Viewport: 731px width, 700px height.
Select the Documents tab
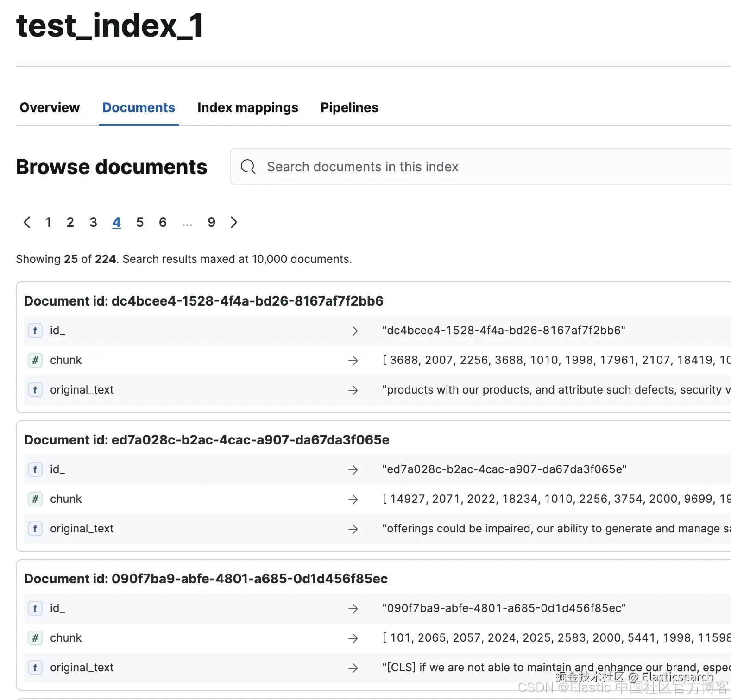pyautogui.click(x=139, y=107)
